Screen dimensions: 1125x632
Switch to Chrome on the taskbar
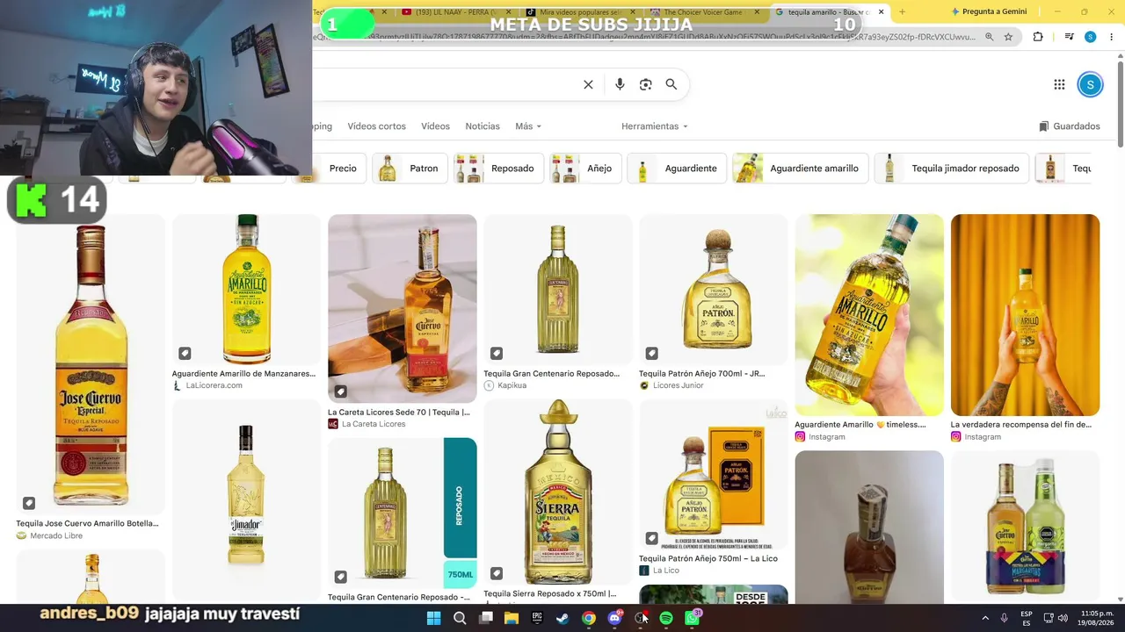[589, 618]
